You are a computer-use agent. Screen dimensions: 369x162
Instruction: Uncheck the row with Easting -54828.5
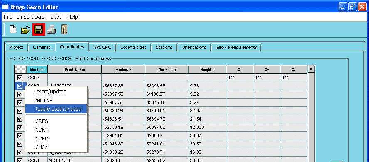20,119
